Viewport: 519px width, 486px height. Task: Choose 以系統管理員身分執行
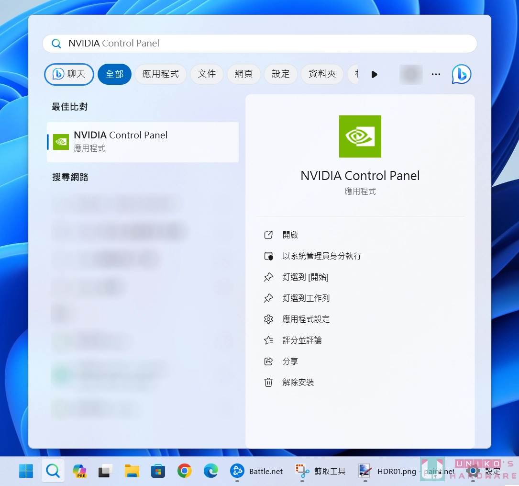(321, 256)
